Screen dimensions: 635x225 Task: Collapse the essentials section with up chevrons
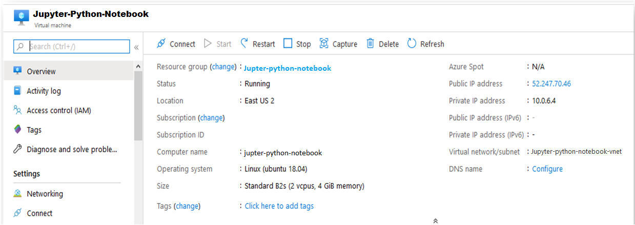[x=435, y=221]
